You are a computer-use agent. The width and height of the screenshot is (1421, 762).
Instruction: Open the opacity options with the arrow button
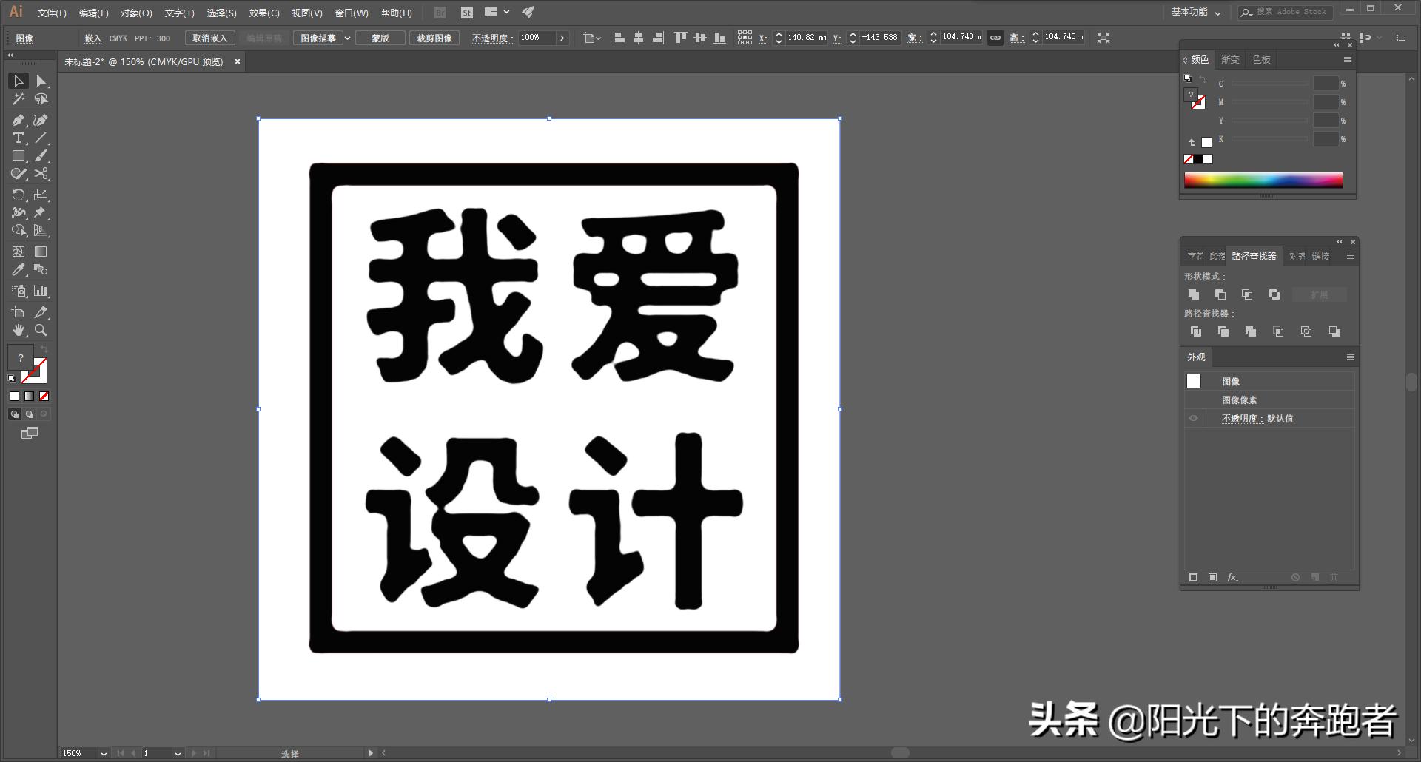click(562, 37)
